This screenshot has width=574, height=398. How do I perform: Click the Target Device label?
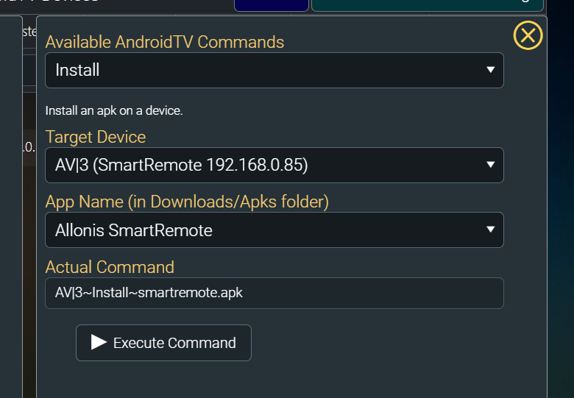pyautogui.click(x=96, y=137)
